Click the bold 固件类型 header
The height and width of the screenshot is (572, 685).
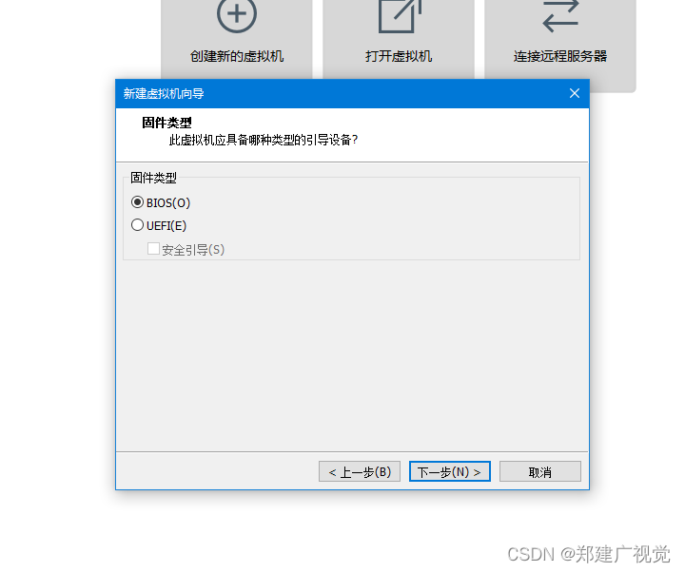[166, 123]
